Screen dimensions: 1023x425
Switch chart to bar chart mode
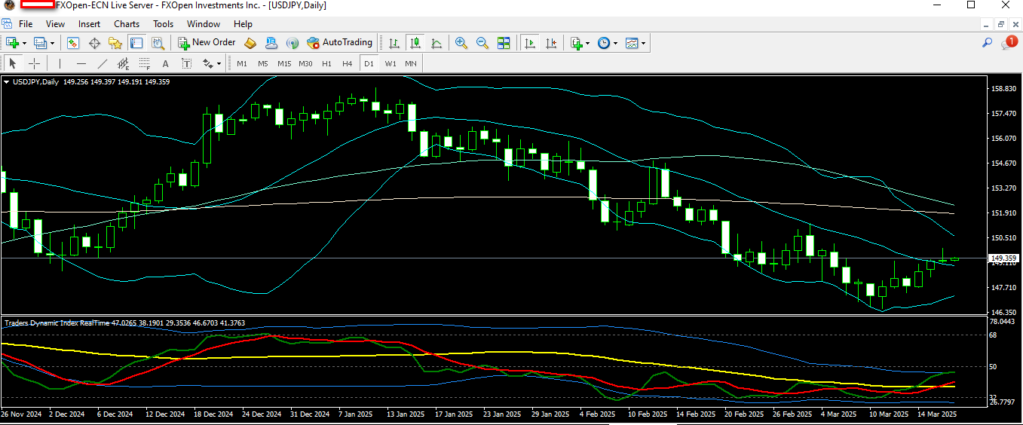point(394,43)
